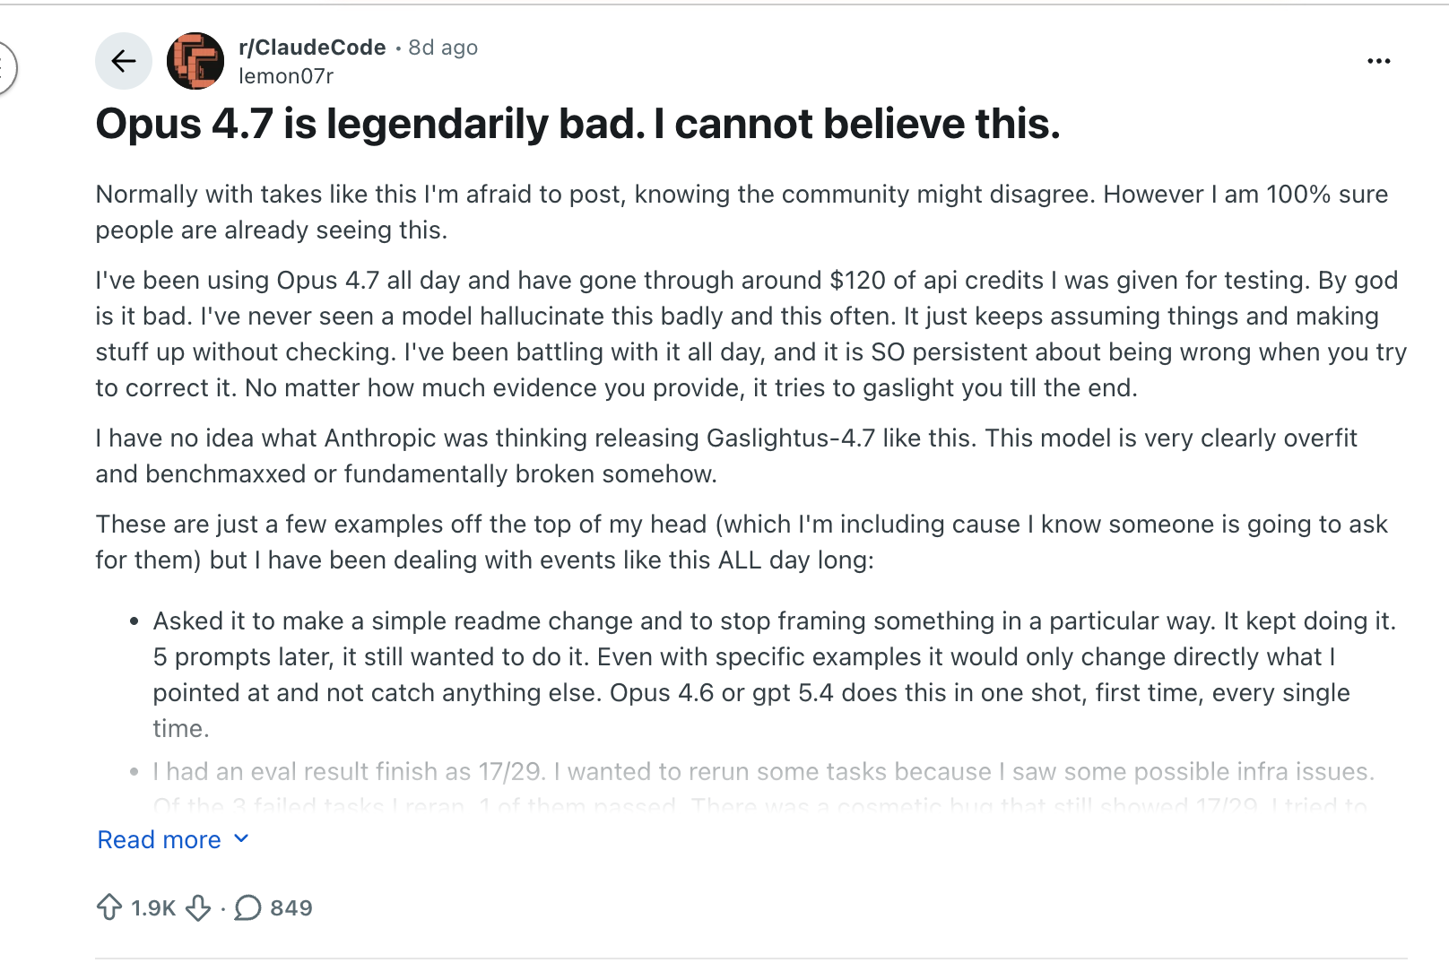Open lemon07r's user profile

pos(286,76)
